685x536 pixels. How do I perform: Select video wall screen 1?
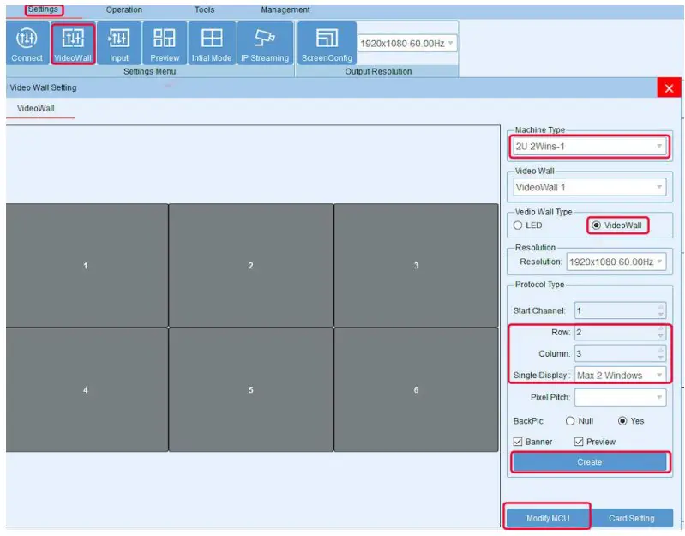click(87, 265)
